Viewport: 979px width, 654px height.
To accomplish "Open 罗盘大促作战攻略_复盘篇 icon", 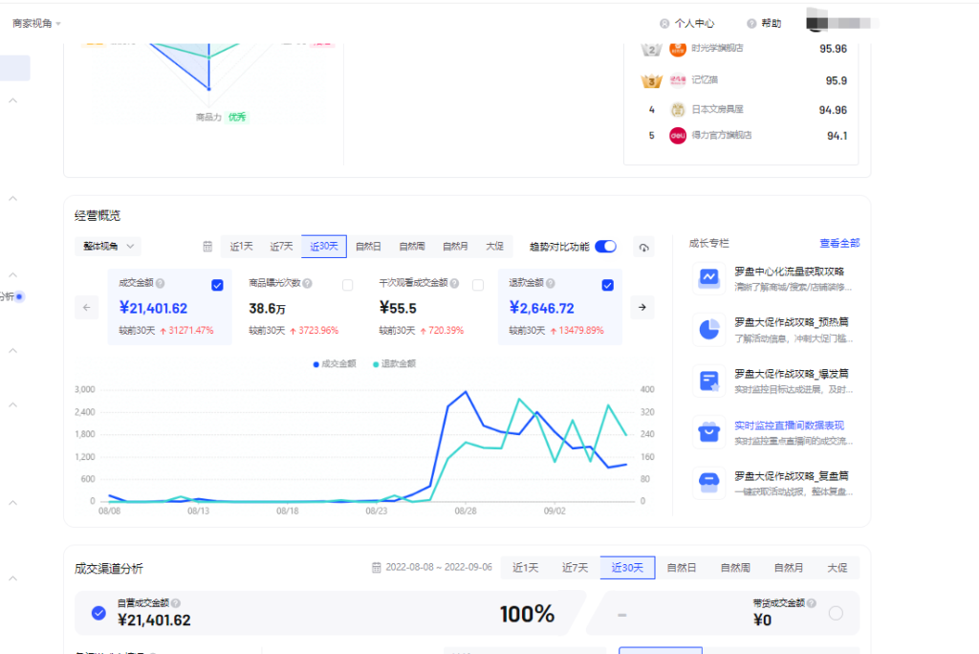I will 708,482.
